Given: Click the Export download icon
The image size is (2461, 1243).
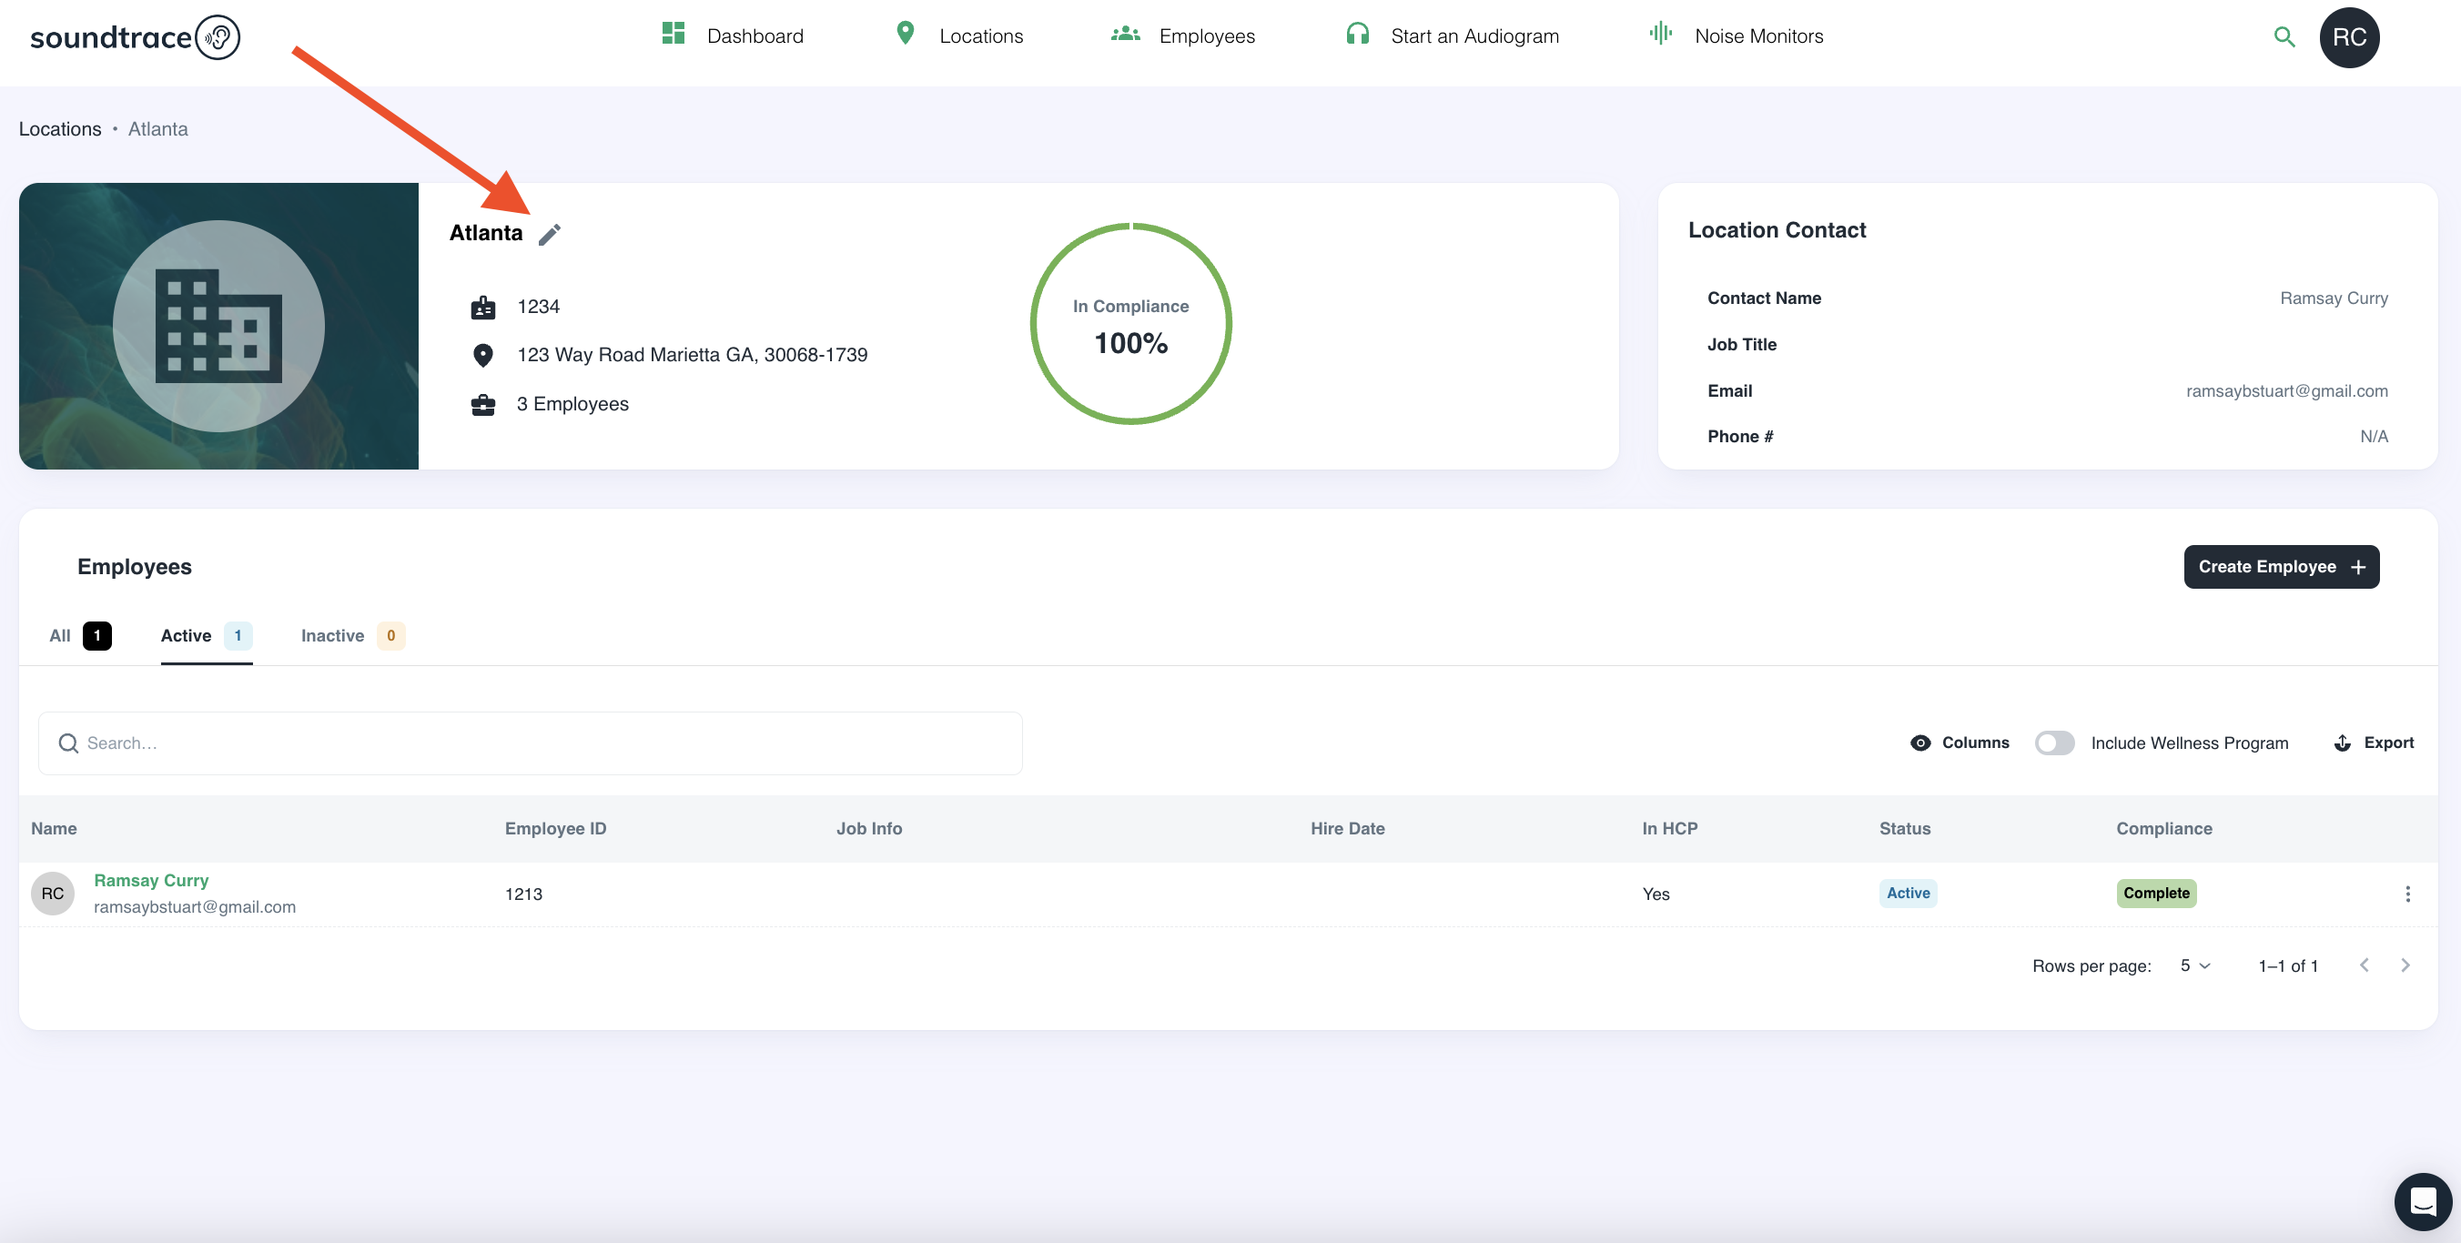Looking at the screenshot, I should point(2342,743).
